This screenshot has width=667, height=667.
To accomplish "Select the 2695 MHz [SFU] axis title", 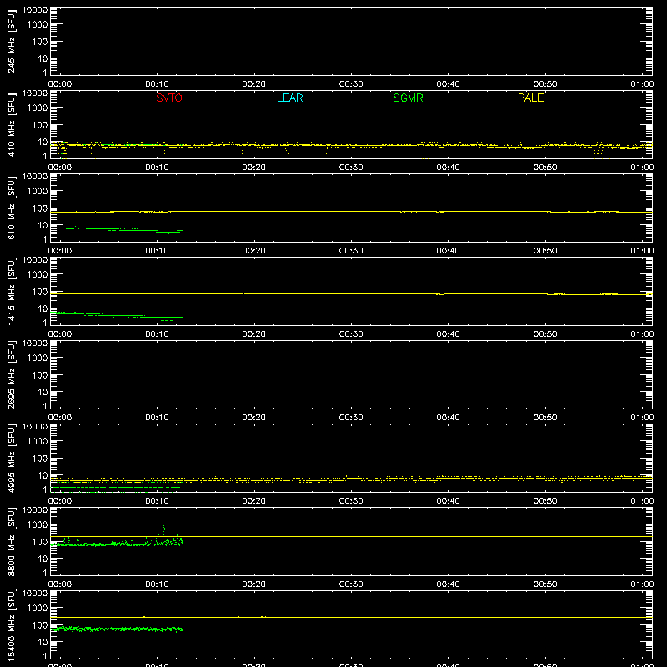I will coord(11,374).
